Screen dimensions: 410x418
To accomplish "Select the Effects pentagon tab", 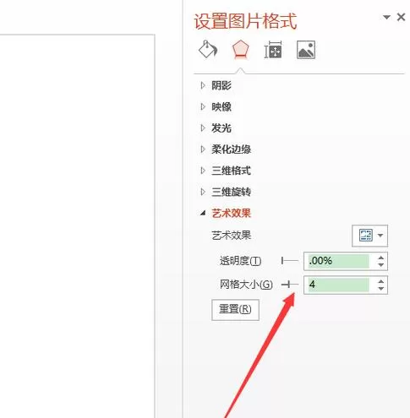I will (240, 50).
